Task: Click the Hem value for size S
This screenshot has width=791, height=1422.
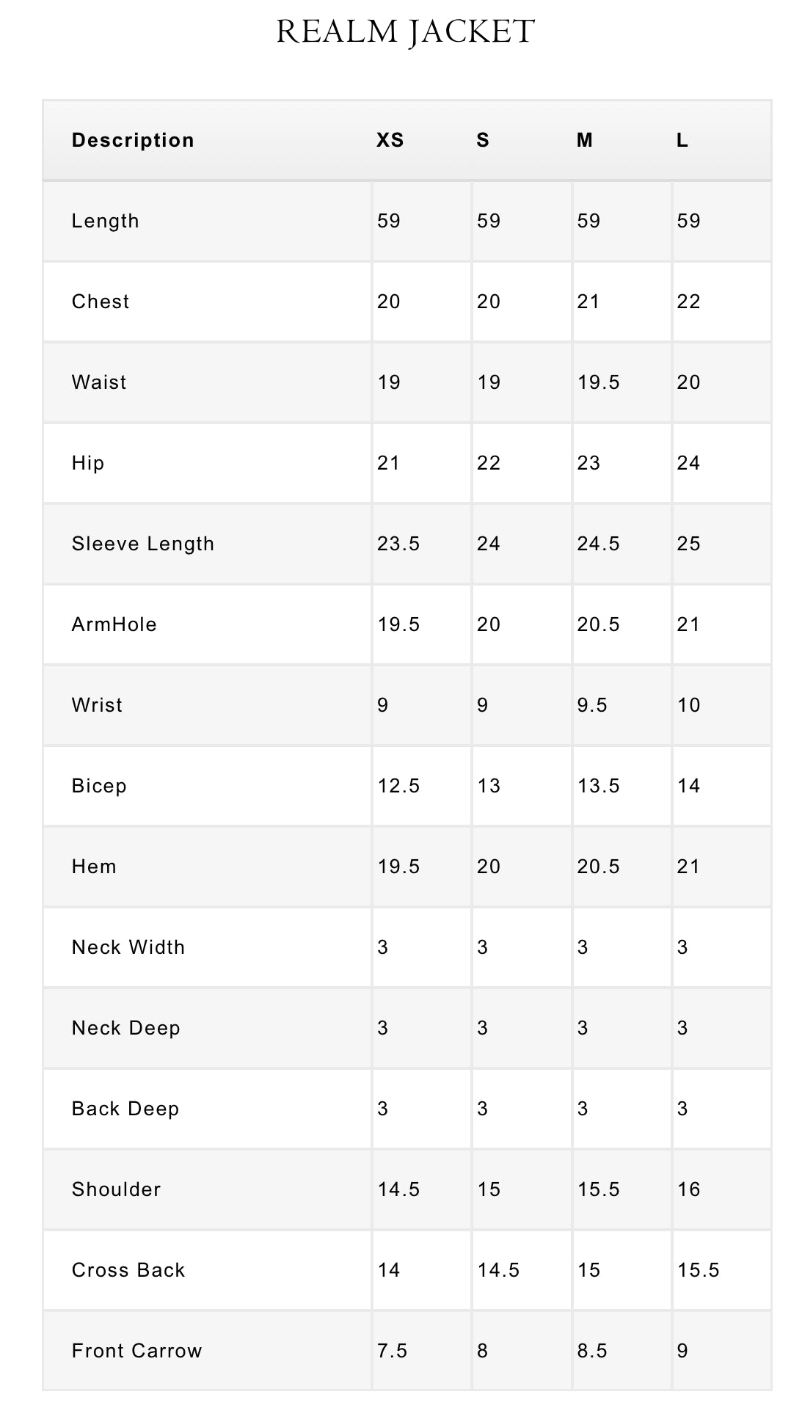Action: [489, 867]
